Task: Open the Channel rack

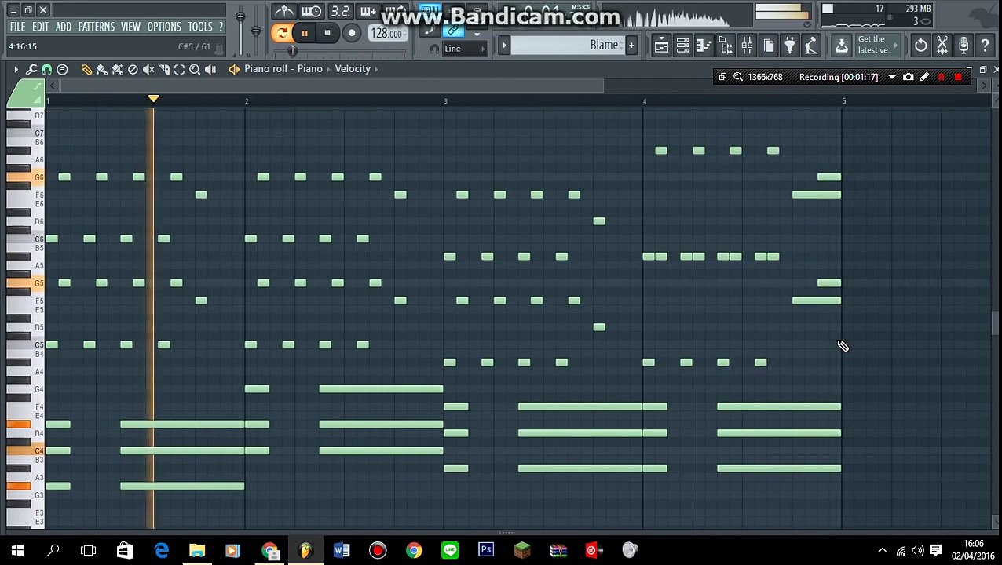Action: point(683,46)
